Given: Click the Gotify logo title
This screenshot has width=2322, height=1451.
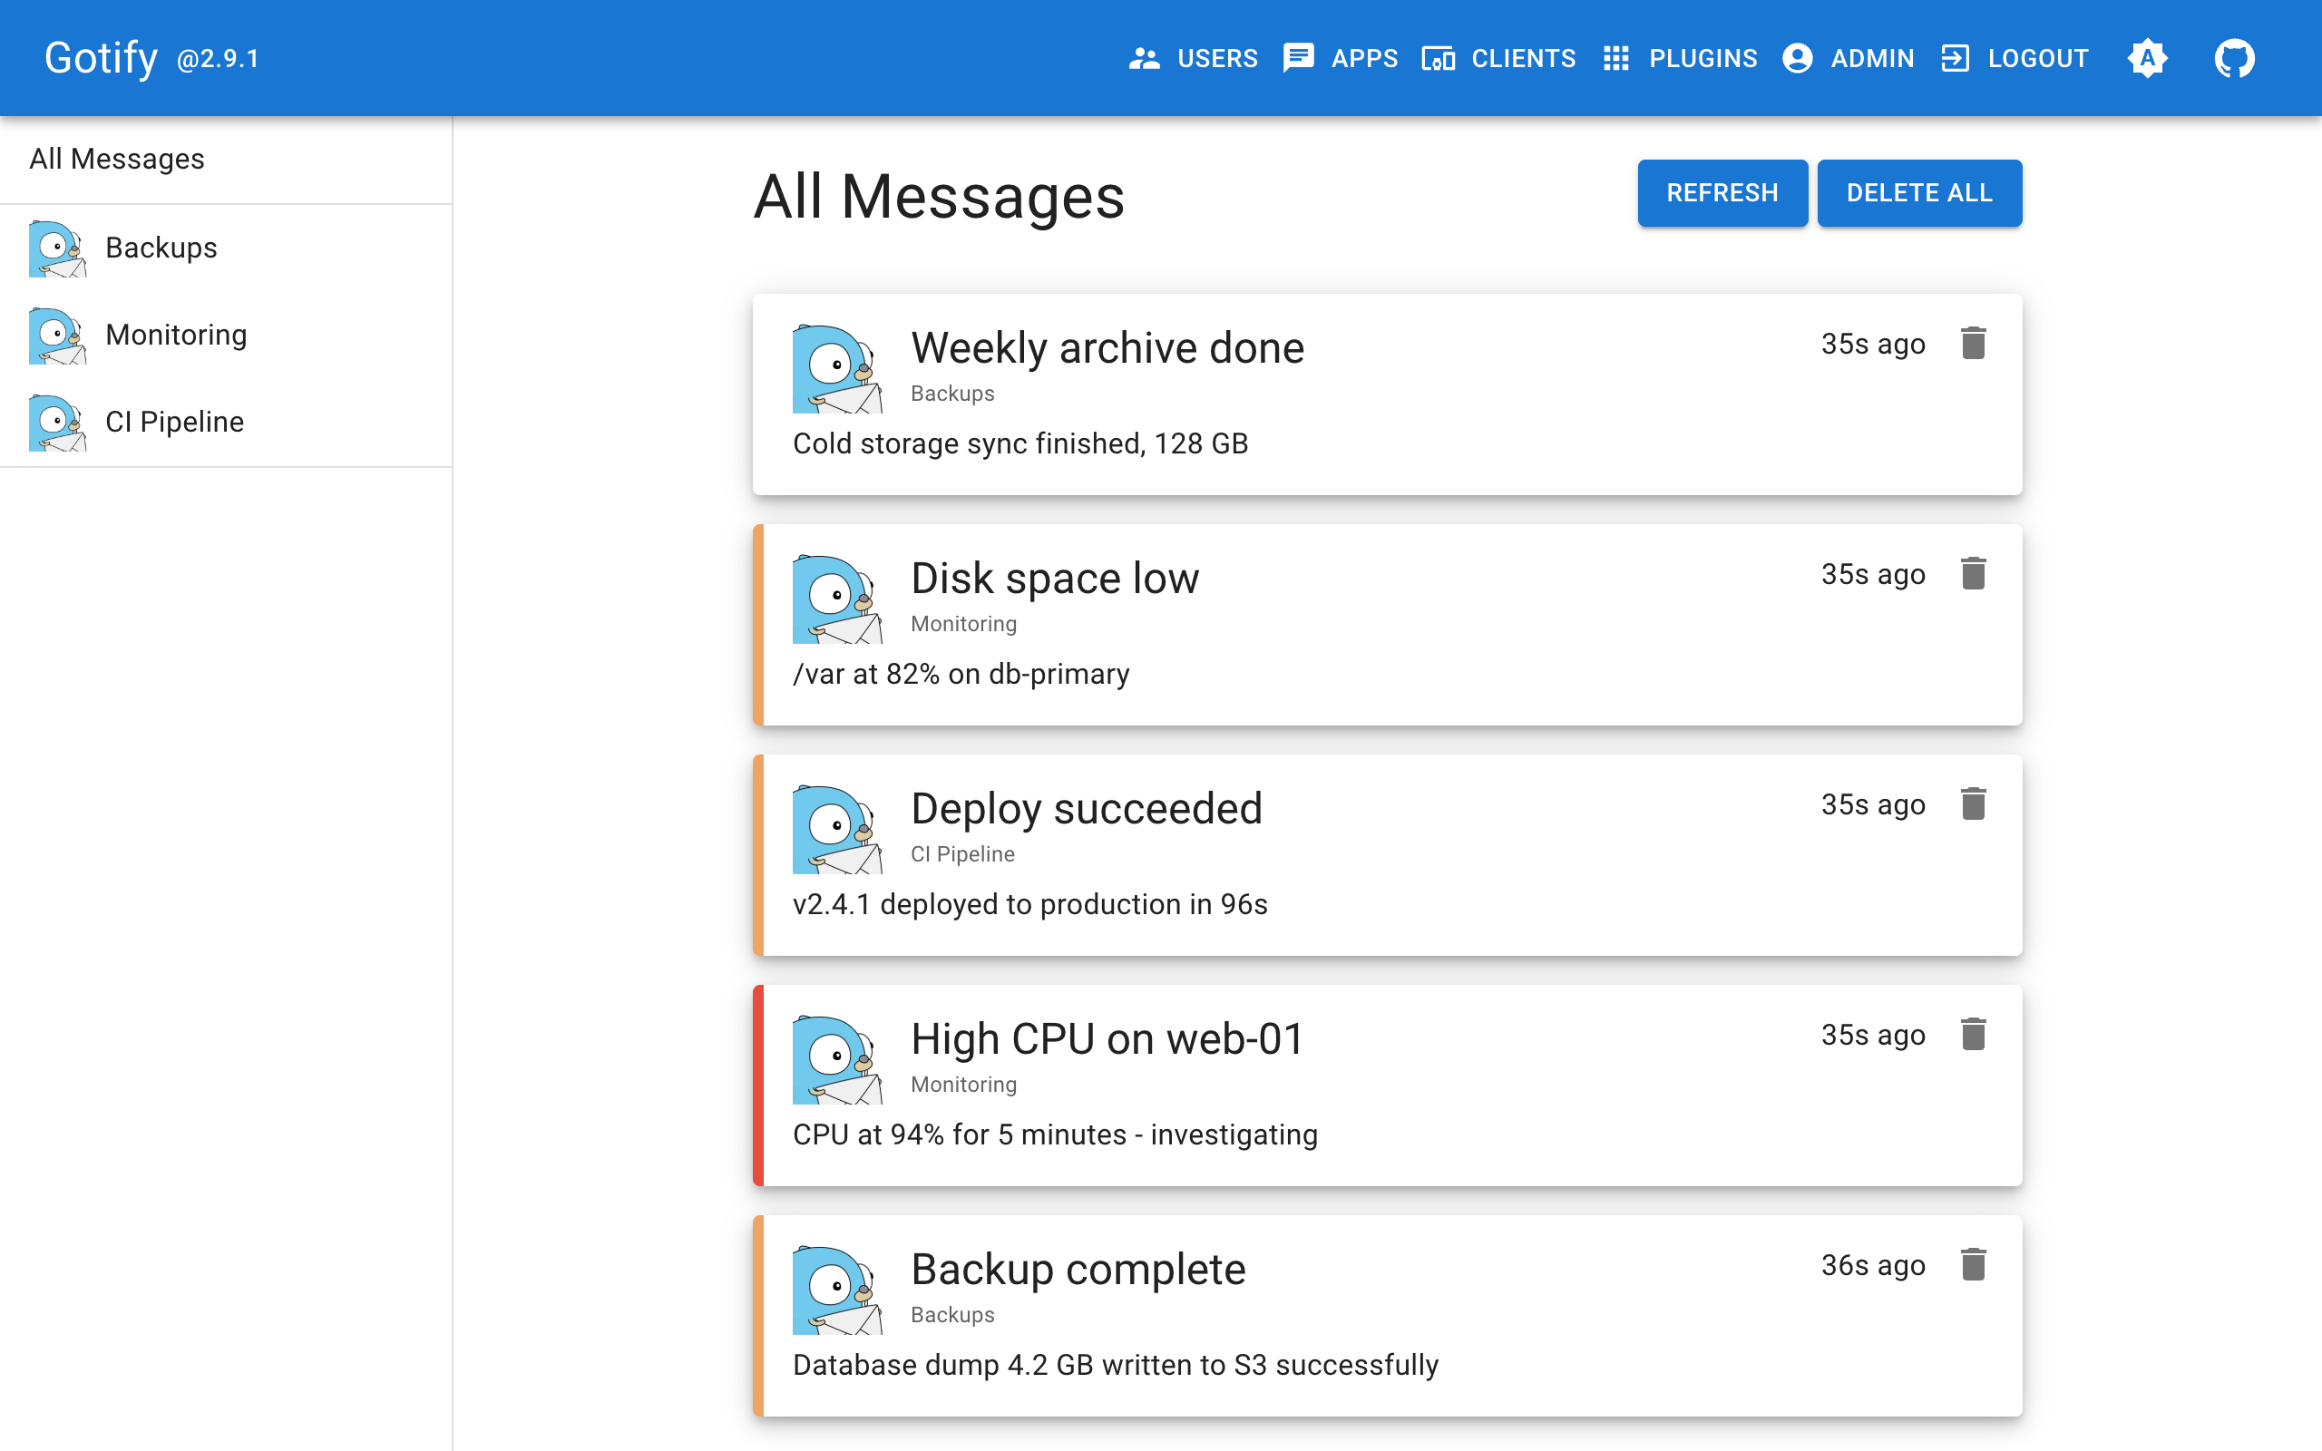Looking at the screenshot, I should click(101, 59).
